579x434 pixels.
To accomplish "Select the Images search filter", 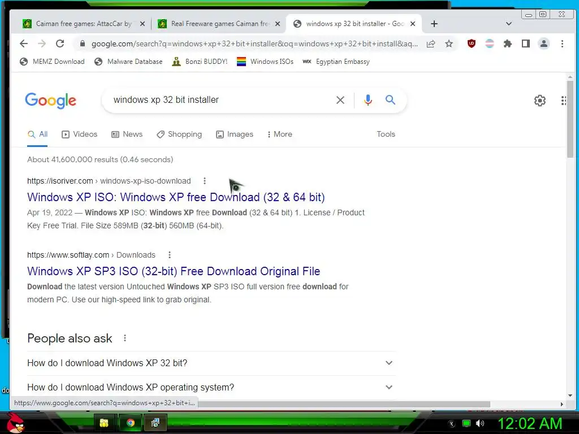I will [235, 134].
